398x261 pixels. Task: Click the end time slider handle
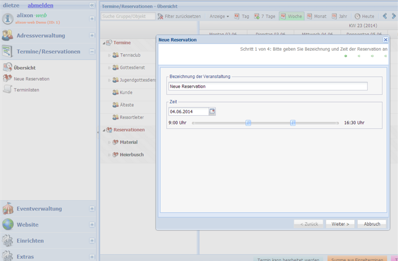293,123
